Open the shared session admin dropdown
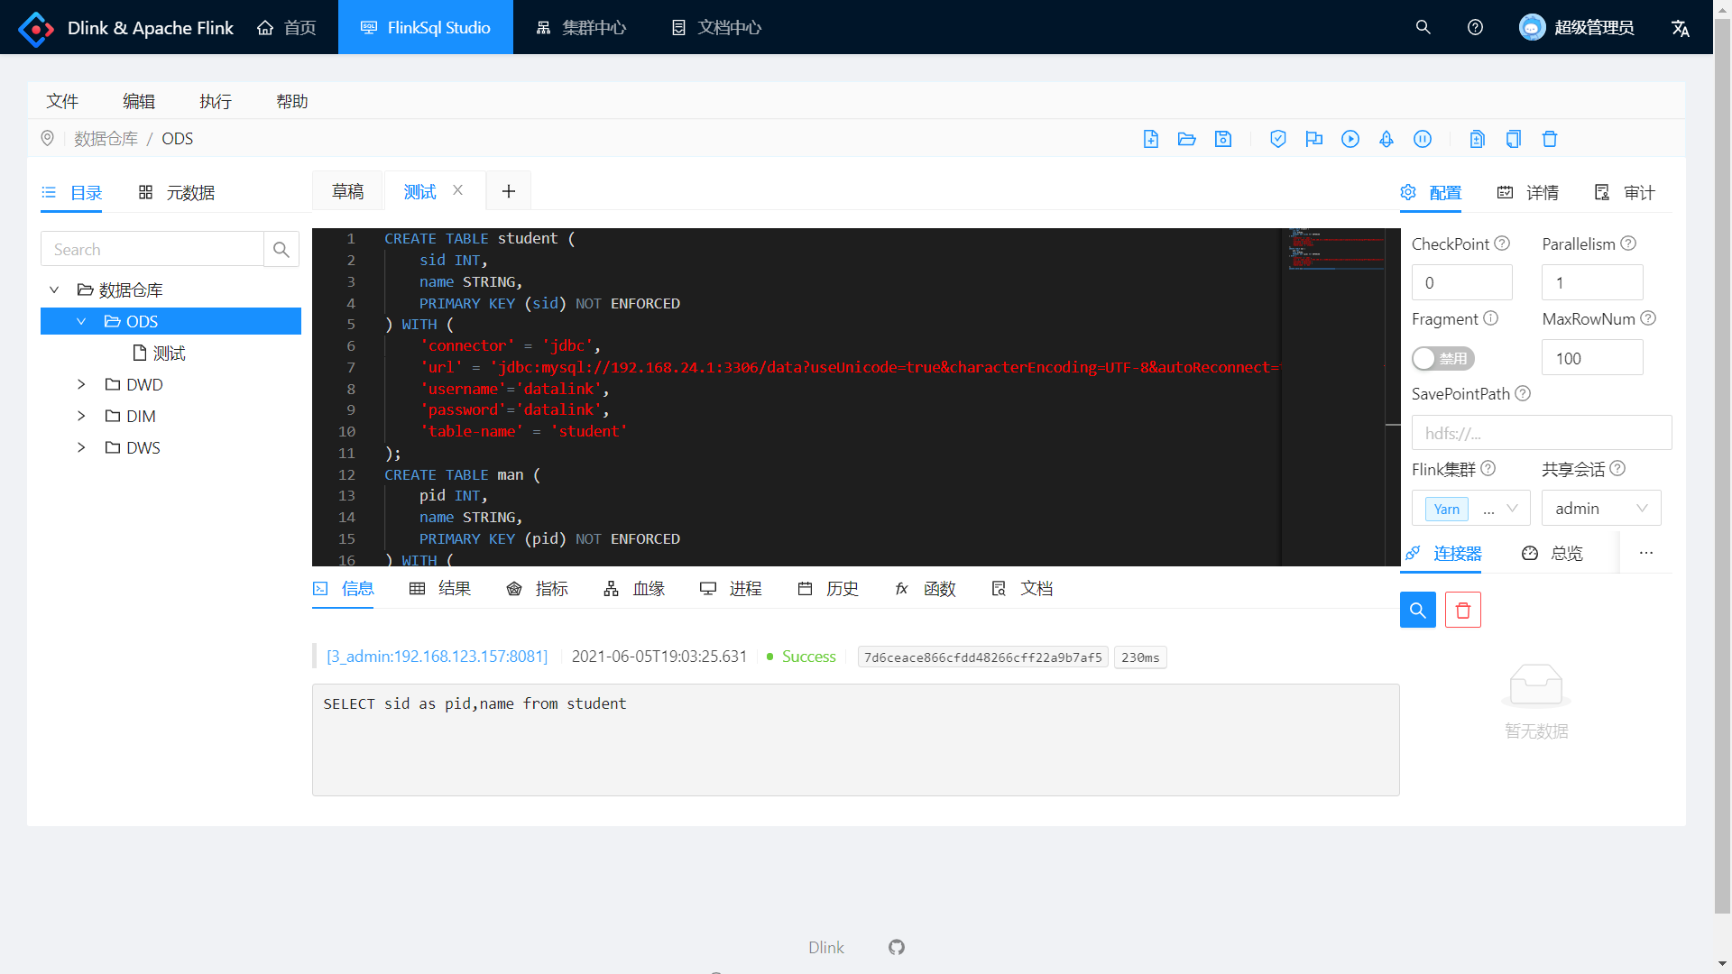 pyautogui.click(x=1601, y=509)
